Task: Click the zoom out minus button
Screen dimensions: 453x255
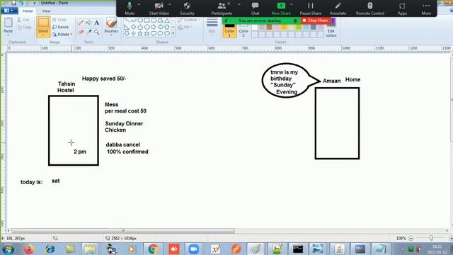Action: coord(411,238)
